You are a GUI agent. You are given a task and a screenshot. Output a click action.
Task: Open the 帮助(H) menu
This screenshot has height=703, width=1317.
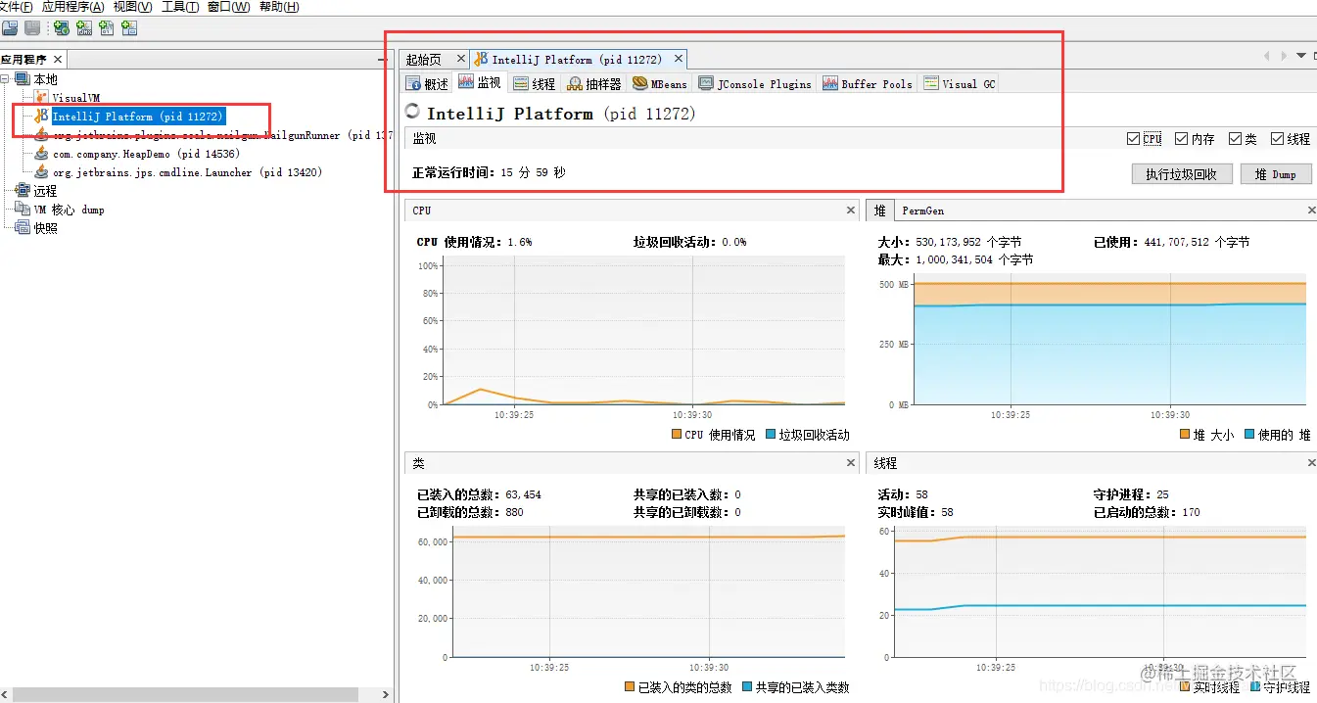pos(279,7)
